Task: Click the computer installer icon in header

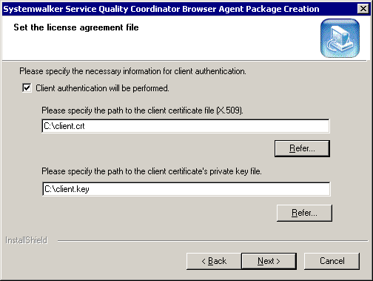Action: (340, 38)
